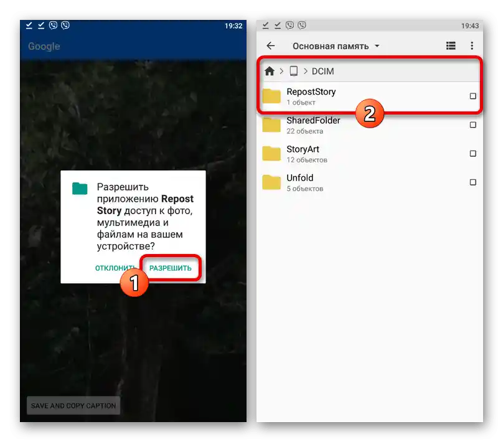
Task: Tap the home icon in breadcrumb path
Action: [x=270, y=71]
